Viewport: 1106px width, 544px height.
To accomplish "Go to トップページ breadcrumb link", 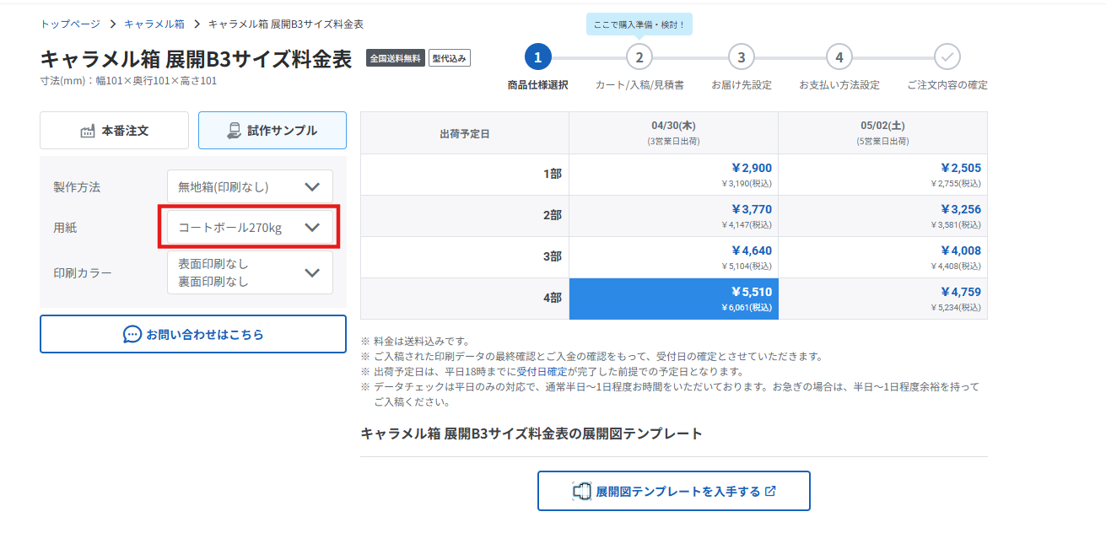I will 70,24.
